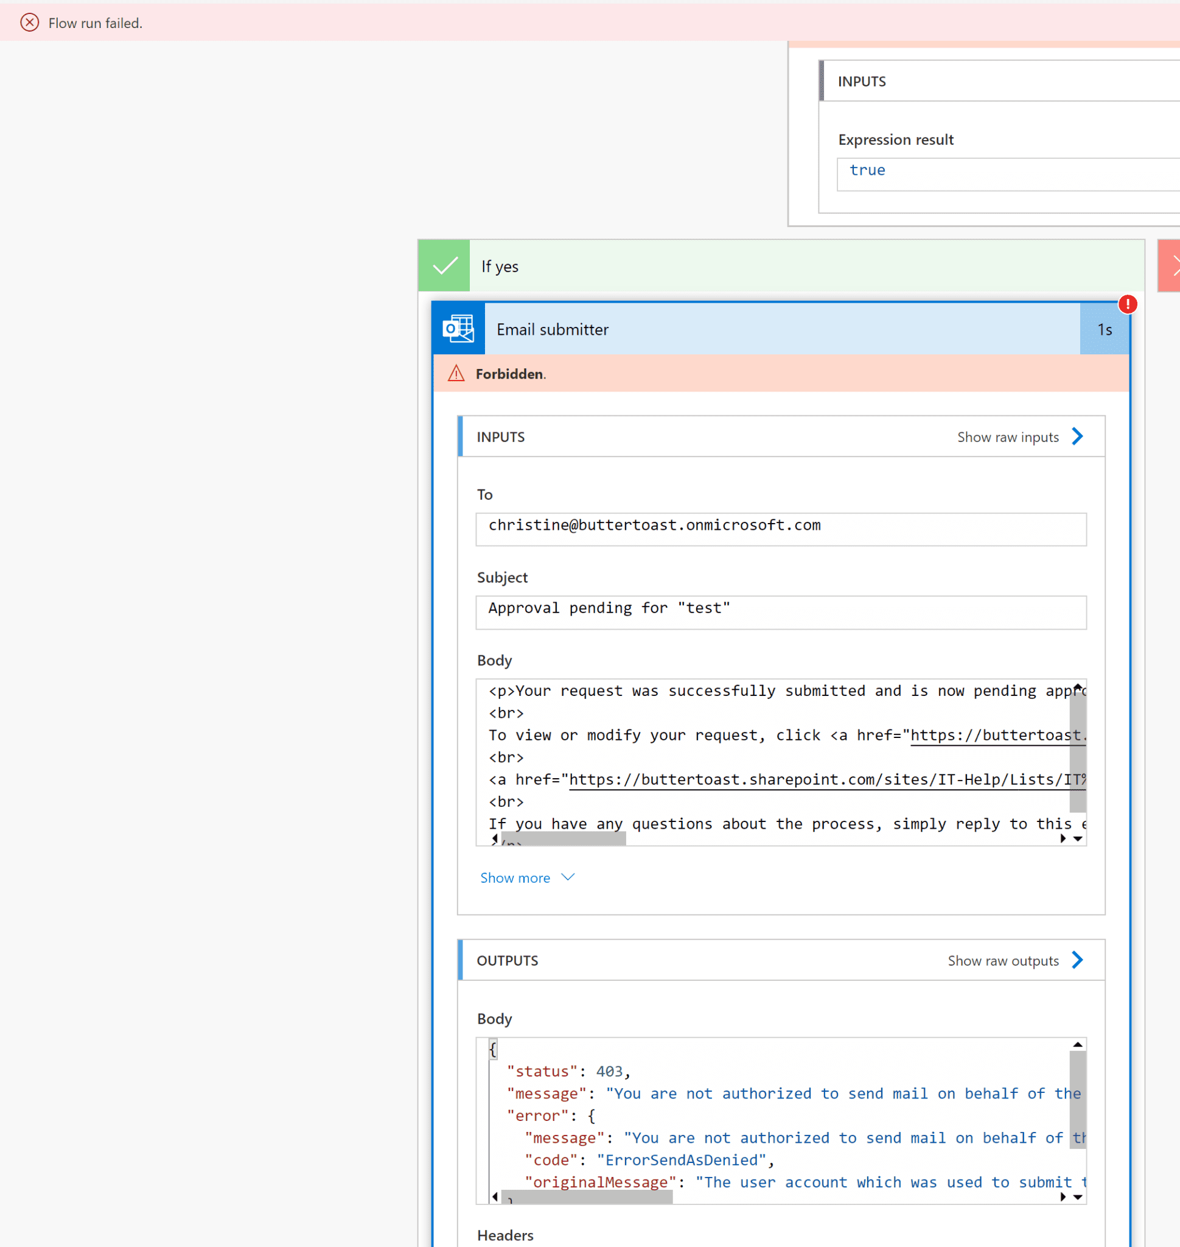
Task: Click the Subject input field
Action: (781, 609)
